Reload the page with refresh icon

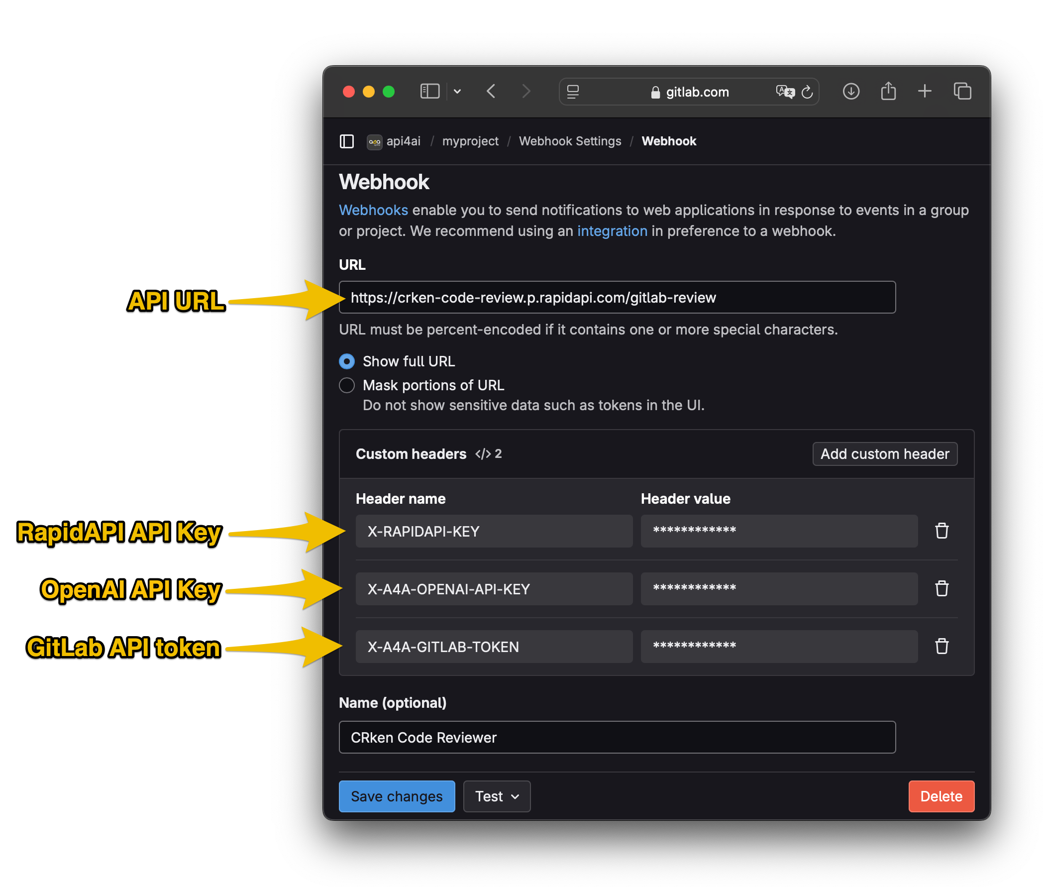[807, 92]
